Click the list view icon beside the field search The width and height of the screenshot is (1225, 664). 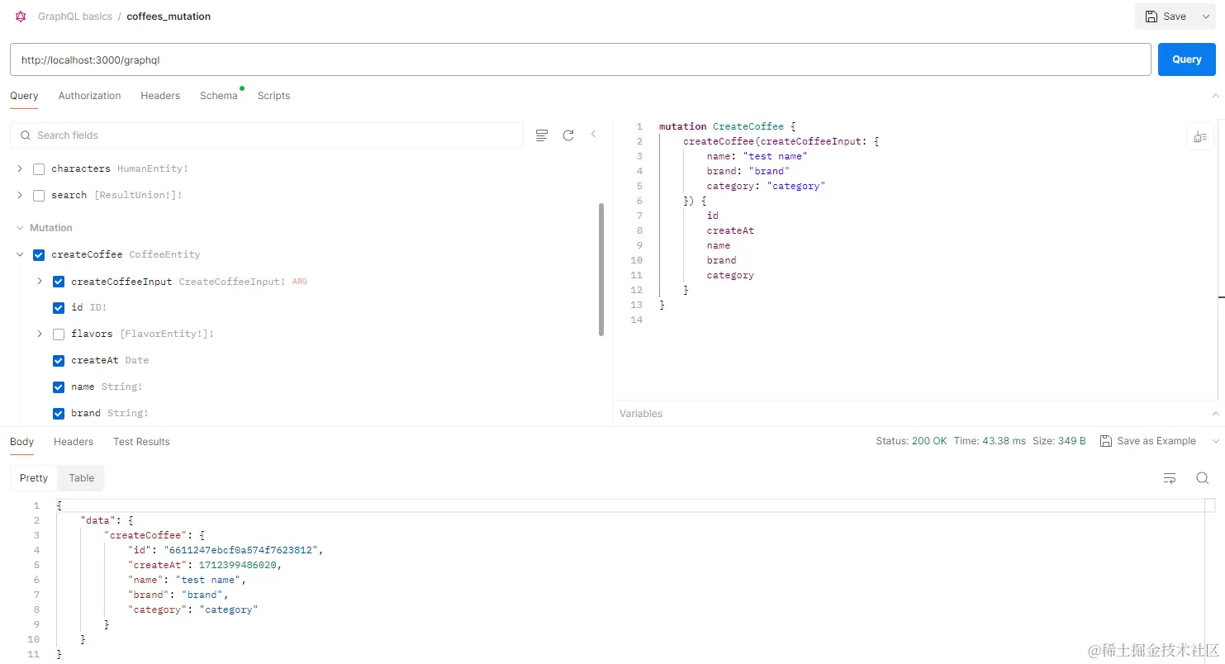click(x=542, y=135)
